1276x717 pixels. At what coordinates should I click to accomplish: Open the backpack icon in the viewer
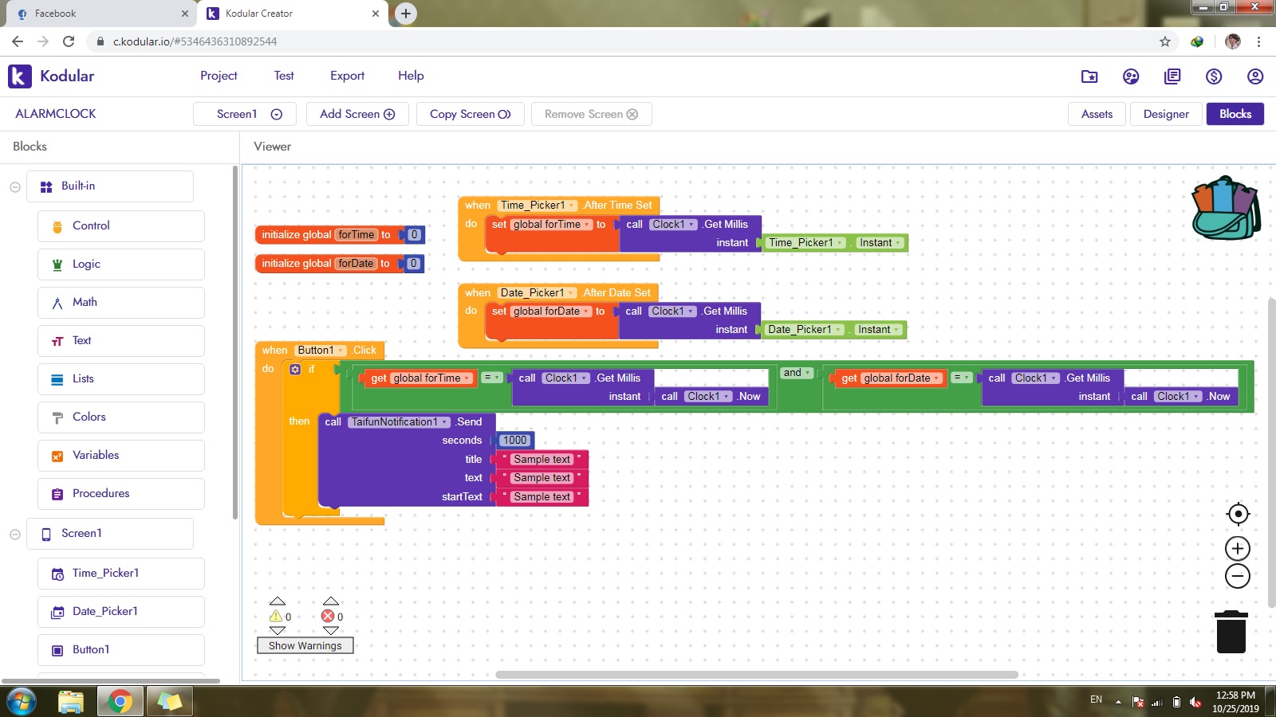tap(1226, 209)
